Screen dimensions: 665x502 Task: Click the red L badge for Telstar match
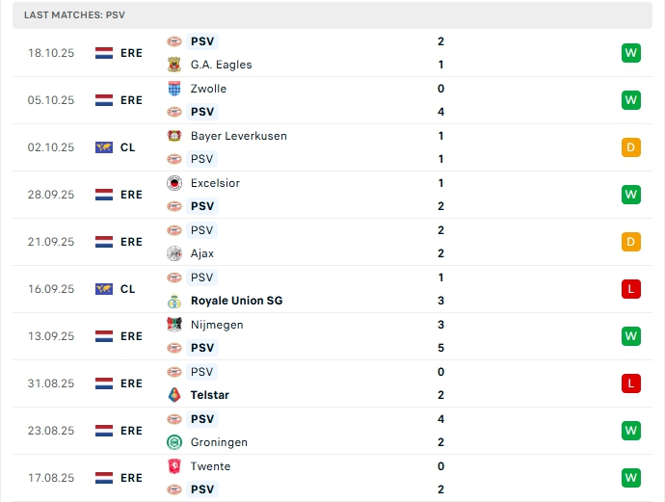pyautogui.click(x=631, y=383)
